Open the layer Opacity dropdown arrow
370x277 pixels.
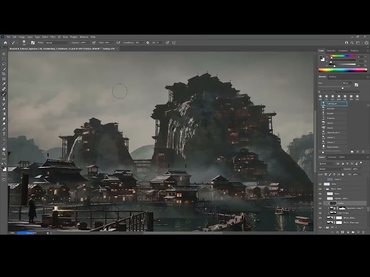(360, 169)
